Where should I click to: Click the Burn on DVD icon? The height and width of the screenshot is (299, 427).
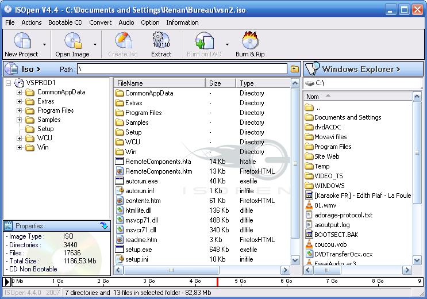(x=204, y=41)
